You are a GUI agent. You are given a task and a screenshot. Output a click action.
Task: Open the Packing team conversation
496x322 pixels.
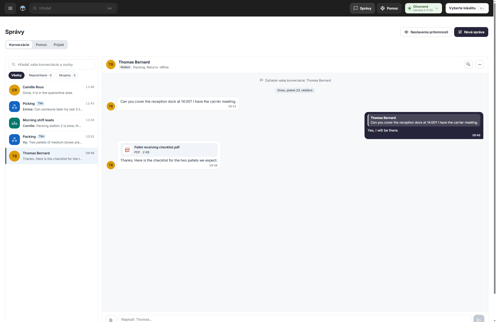52,140
